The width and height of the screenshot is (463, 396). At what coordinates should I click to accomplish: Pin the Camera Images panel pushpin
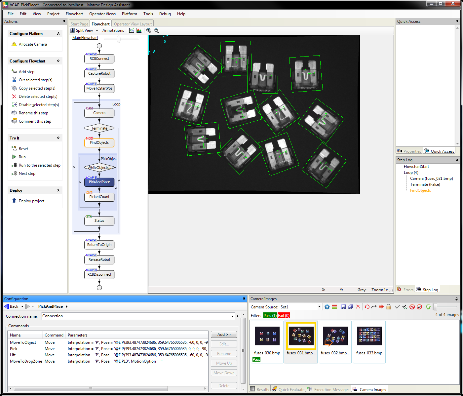click(457, 299)
